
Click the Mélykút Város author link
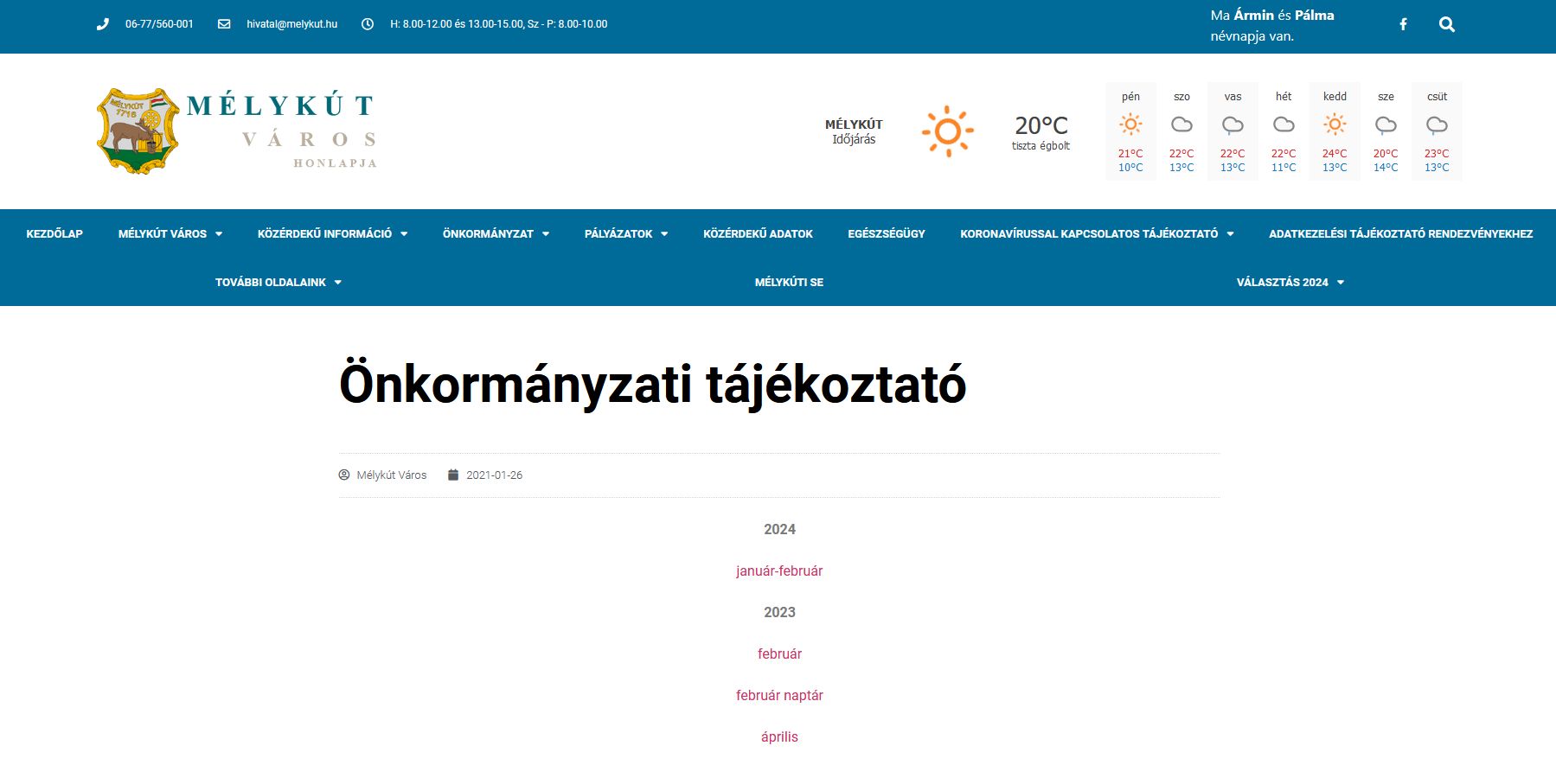[392, 475]
